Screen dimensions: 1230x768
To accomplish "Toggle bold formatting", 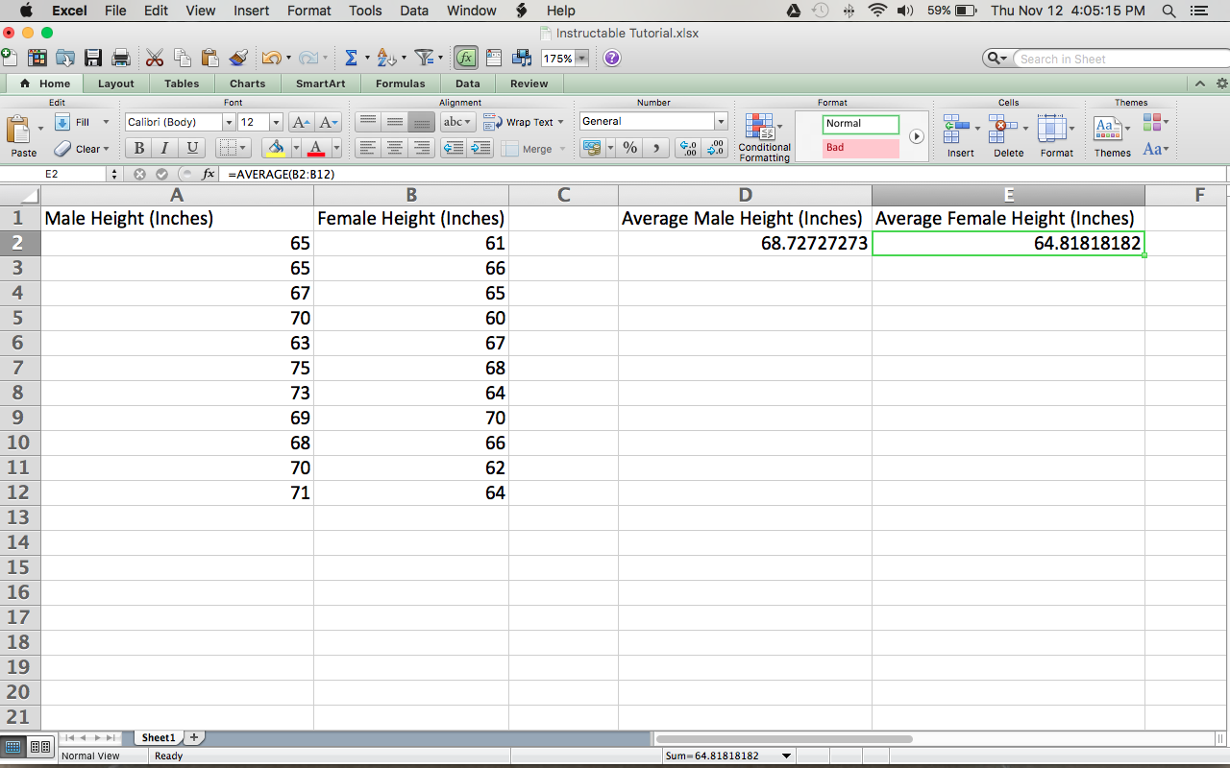I will pyautogui.click(x=139, y=148).
